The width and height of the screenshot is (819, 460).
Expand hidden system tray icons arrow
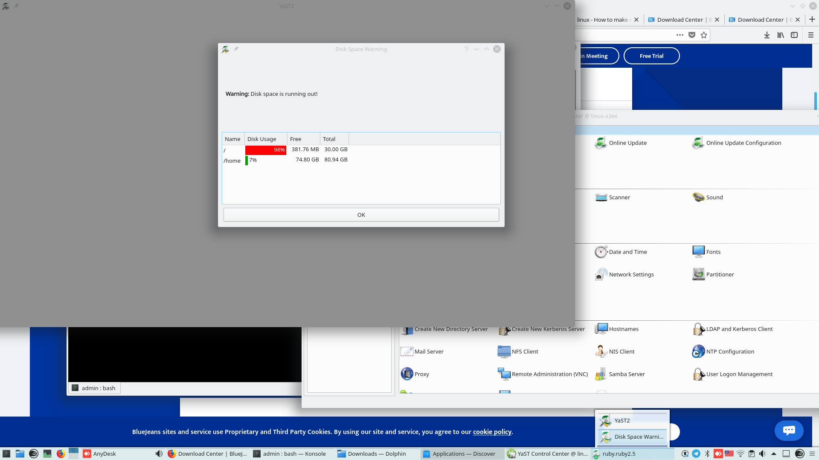pyautogui.click(x=774, y=454)
